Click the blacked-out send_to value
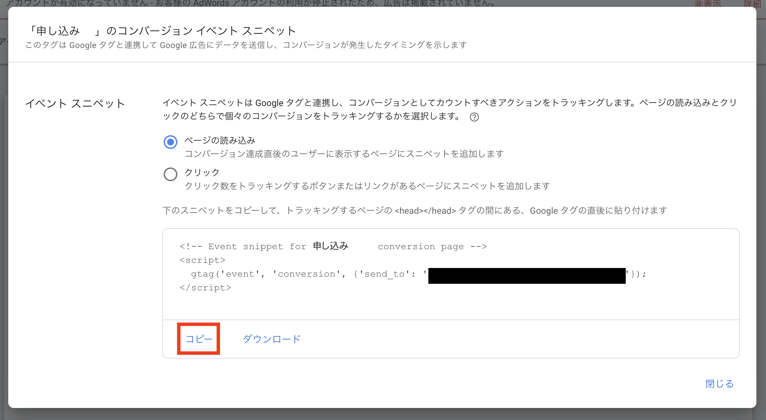Image resolution: width=766 pixels, height=420 pixels. (x=527, y=276)
